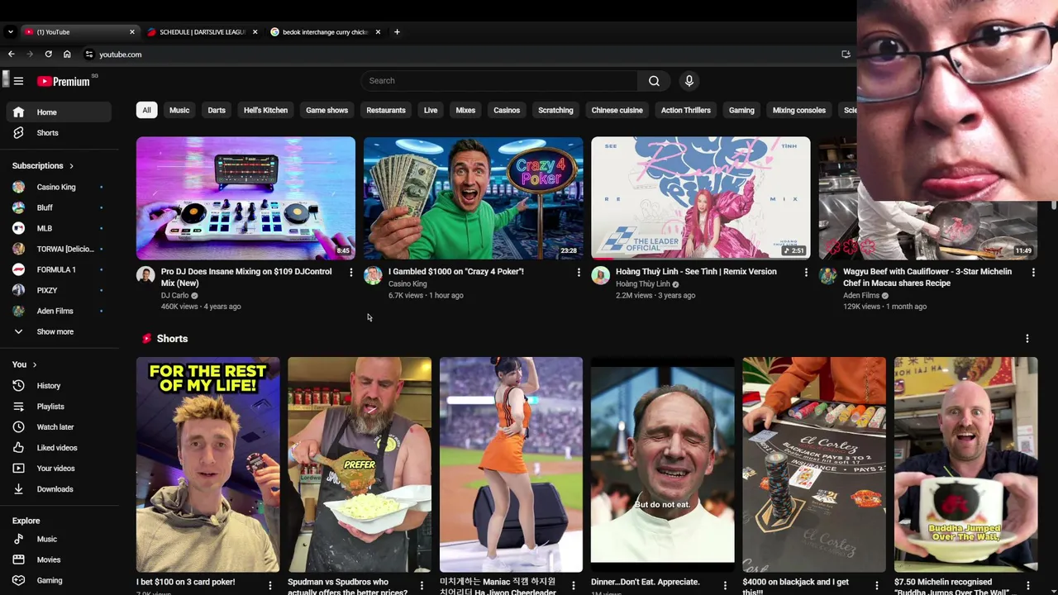
Task: Open FORMULA 1 subscription channel
Action: pos(58,270)
